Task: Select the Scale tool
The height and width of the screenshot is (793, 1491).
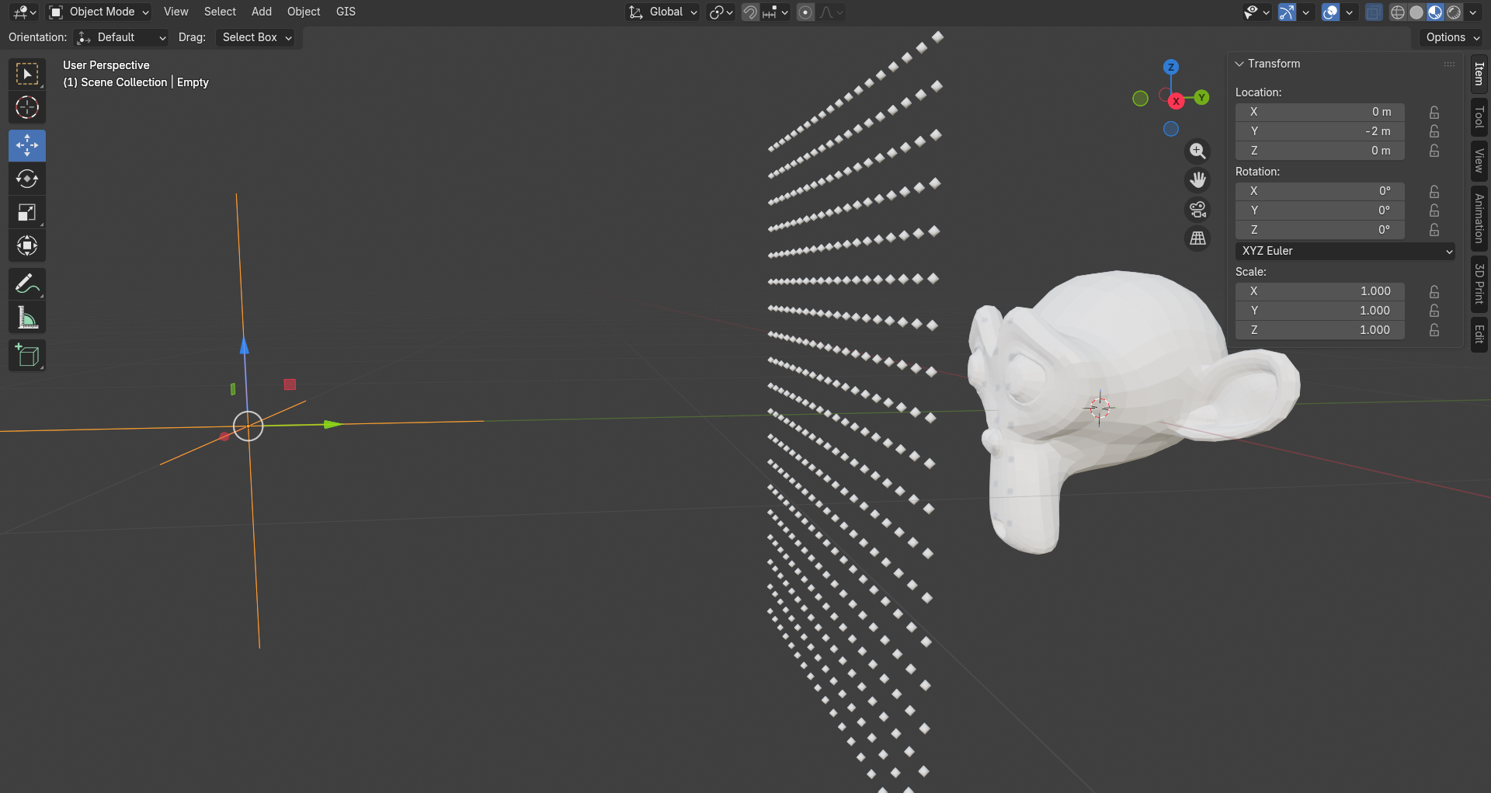Action: coord(27,212)
